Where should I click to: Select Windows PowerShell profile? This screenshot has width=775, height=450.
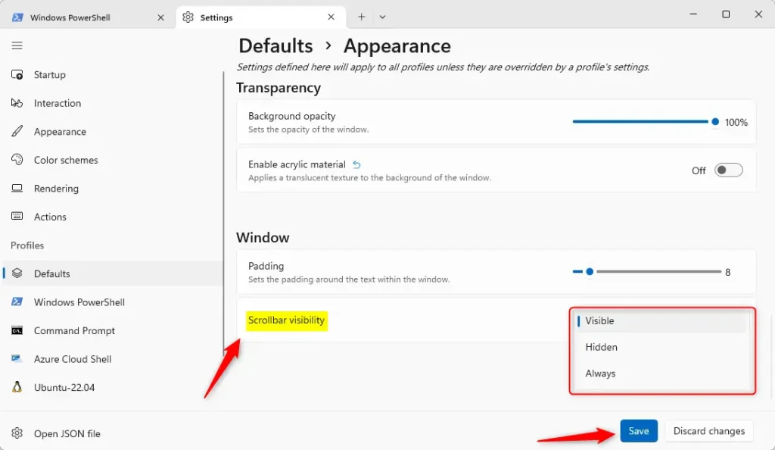(x=113, y=302)
